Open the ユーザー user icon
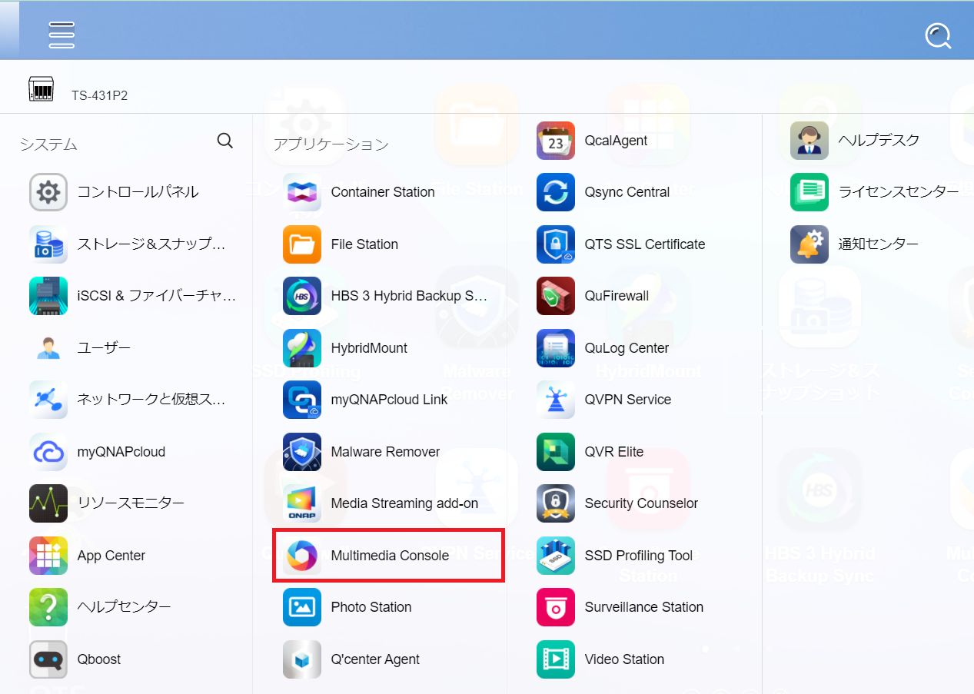This screenshot has width=974, height=694. coord(48,348)
